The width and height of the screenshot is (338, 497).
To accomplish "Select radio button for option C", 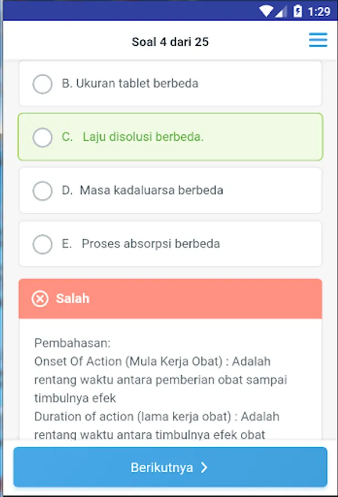I will (x=43, y=138).
